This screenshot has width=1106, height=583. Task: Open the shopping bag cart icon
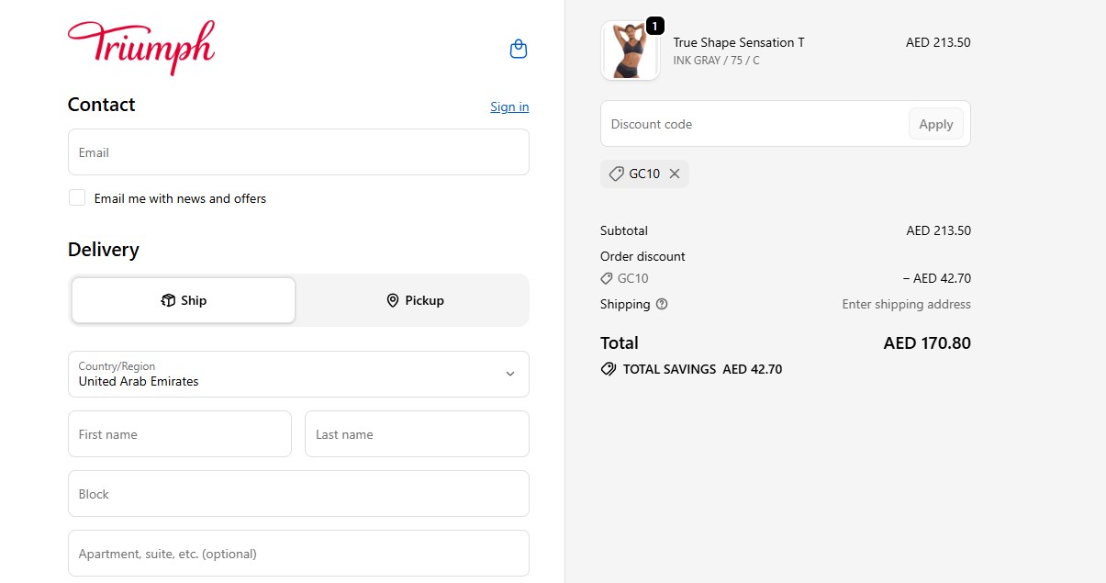pos(519,49)
